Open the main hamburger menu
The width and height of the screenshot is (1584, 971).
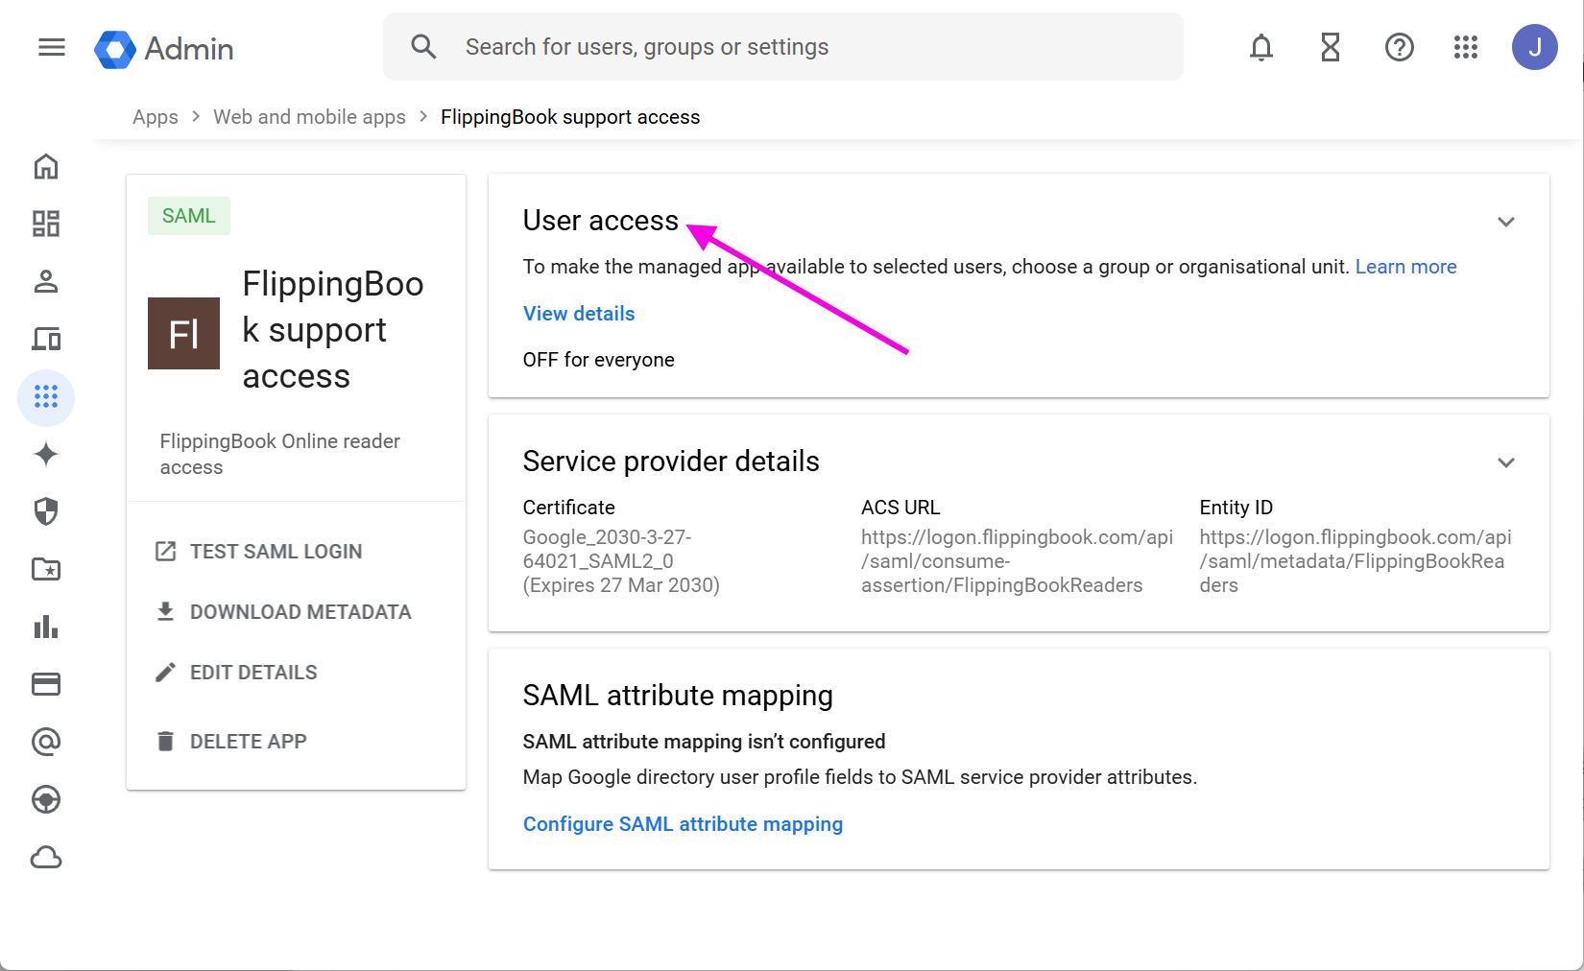[x=52, y=47]
